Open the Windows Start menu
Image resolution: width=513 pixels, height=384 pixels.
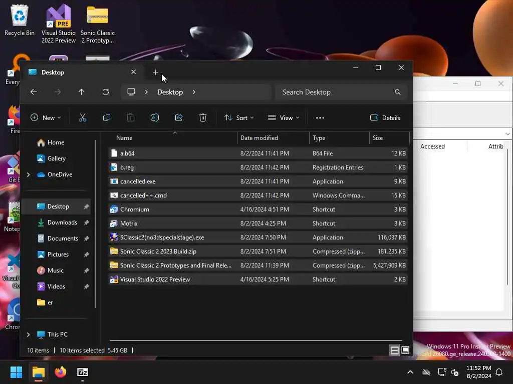[16, 372]
